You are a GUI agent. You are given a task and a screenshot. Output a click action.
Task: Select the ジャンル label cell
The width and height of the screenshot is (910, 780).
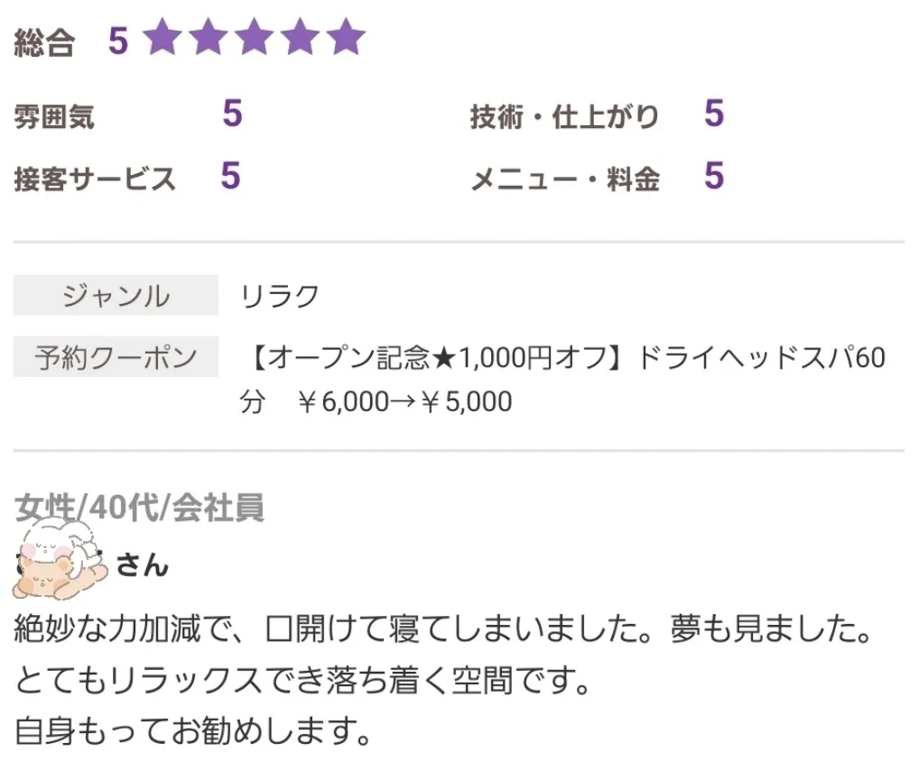(x=116, y=295)
